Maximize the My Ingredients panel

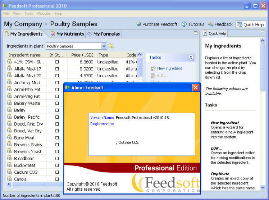(x=196, y=33)
